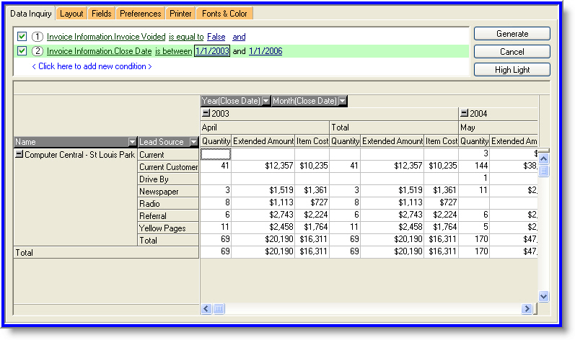Image resolution: width=575 pixels, height=340 pixels.
Task: Click the 1/1/2003 start date field
Action: (x=212, y=51)
